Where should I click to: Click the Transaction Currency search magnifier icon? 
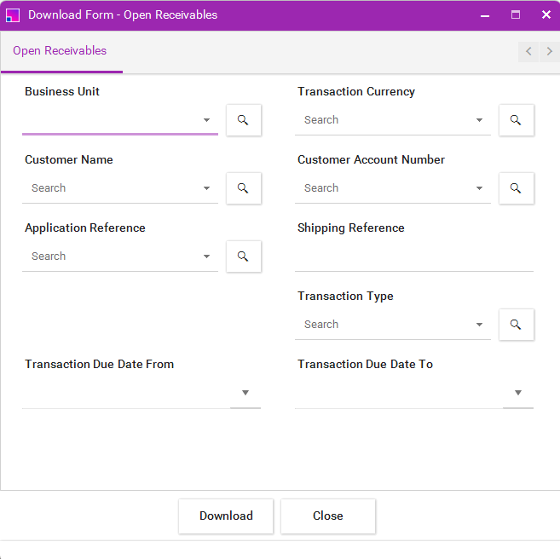516,120
